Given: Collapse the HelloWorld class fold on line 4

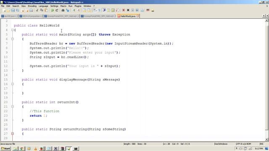Looking at the screenshot, I should (x=13, y=30).
